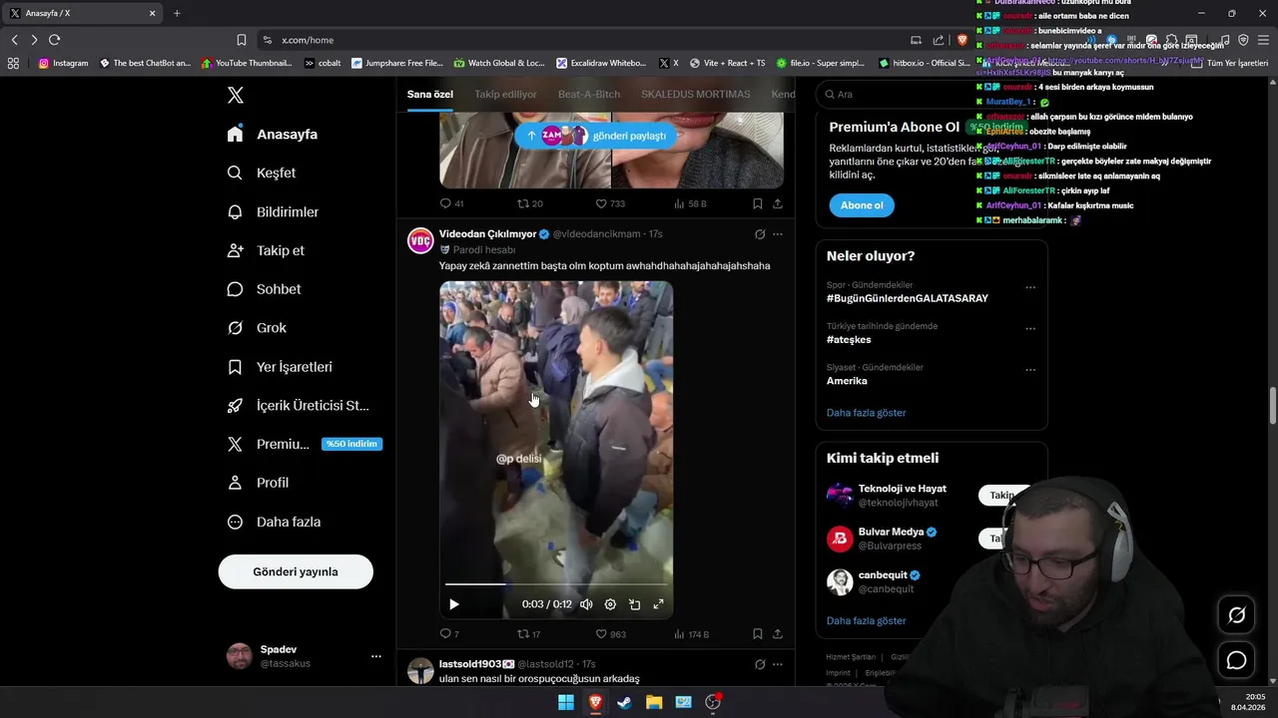Open site settings icon in address bar
Image resolution: width=1278 pixels, height=718 pixels.
click(268, 40)
